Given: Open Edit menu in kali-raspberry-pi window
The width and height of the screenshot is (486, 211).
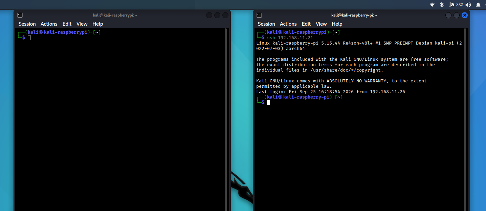Looking at the screenshot, I should pyautogui.click(x=306, y=24).
